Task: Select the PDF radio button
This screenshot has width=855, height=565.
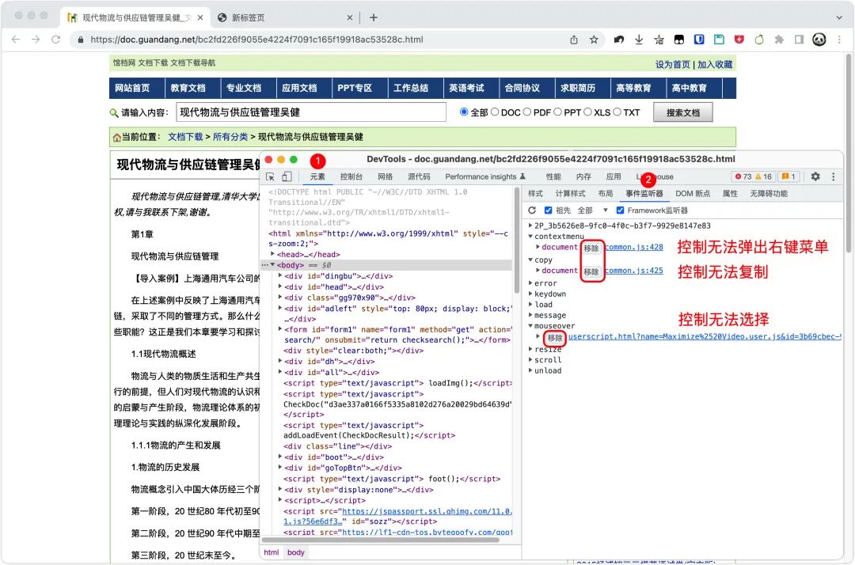Action: point(526,112)
